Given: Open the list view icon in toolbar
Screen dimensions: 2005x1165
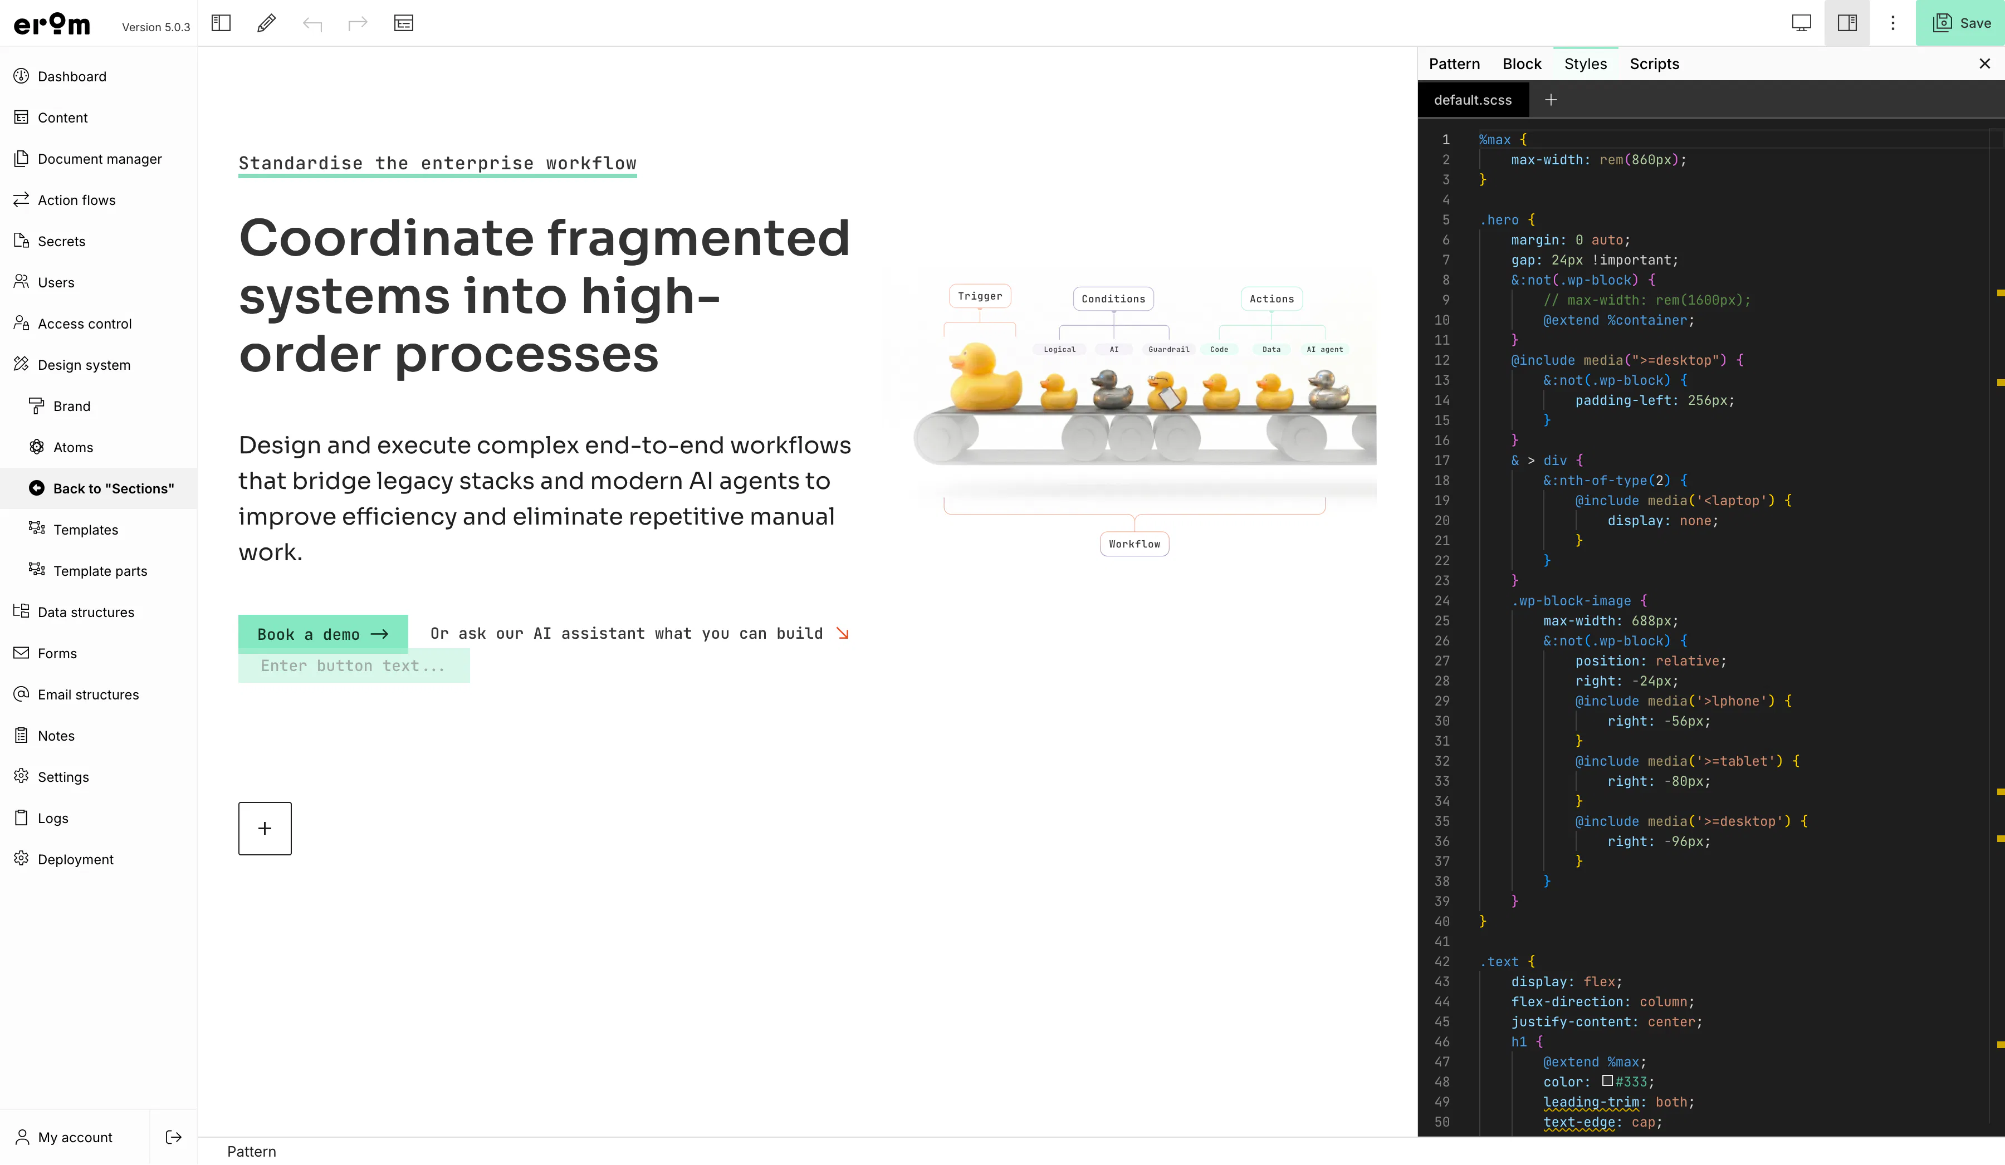Looking at the screenshot, I should (403, 23).
